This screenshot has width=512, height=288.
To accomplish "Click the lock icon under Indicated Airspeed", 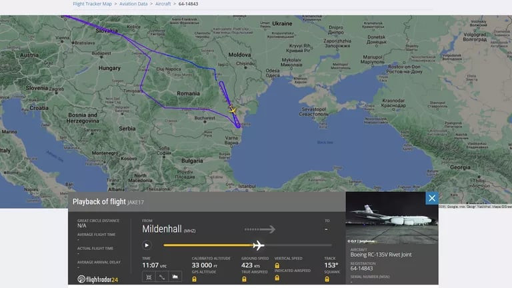I will click(x=277, y=278).
